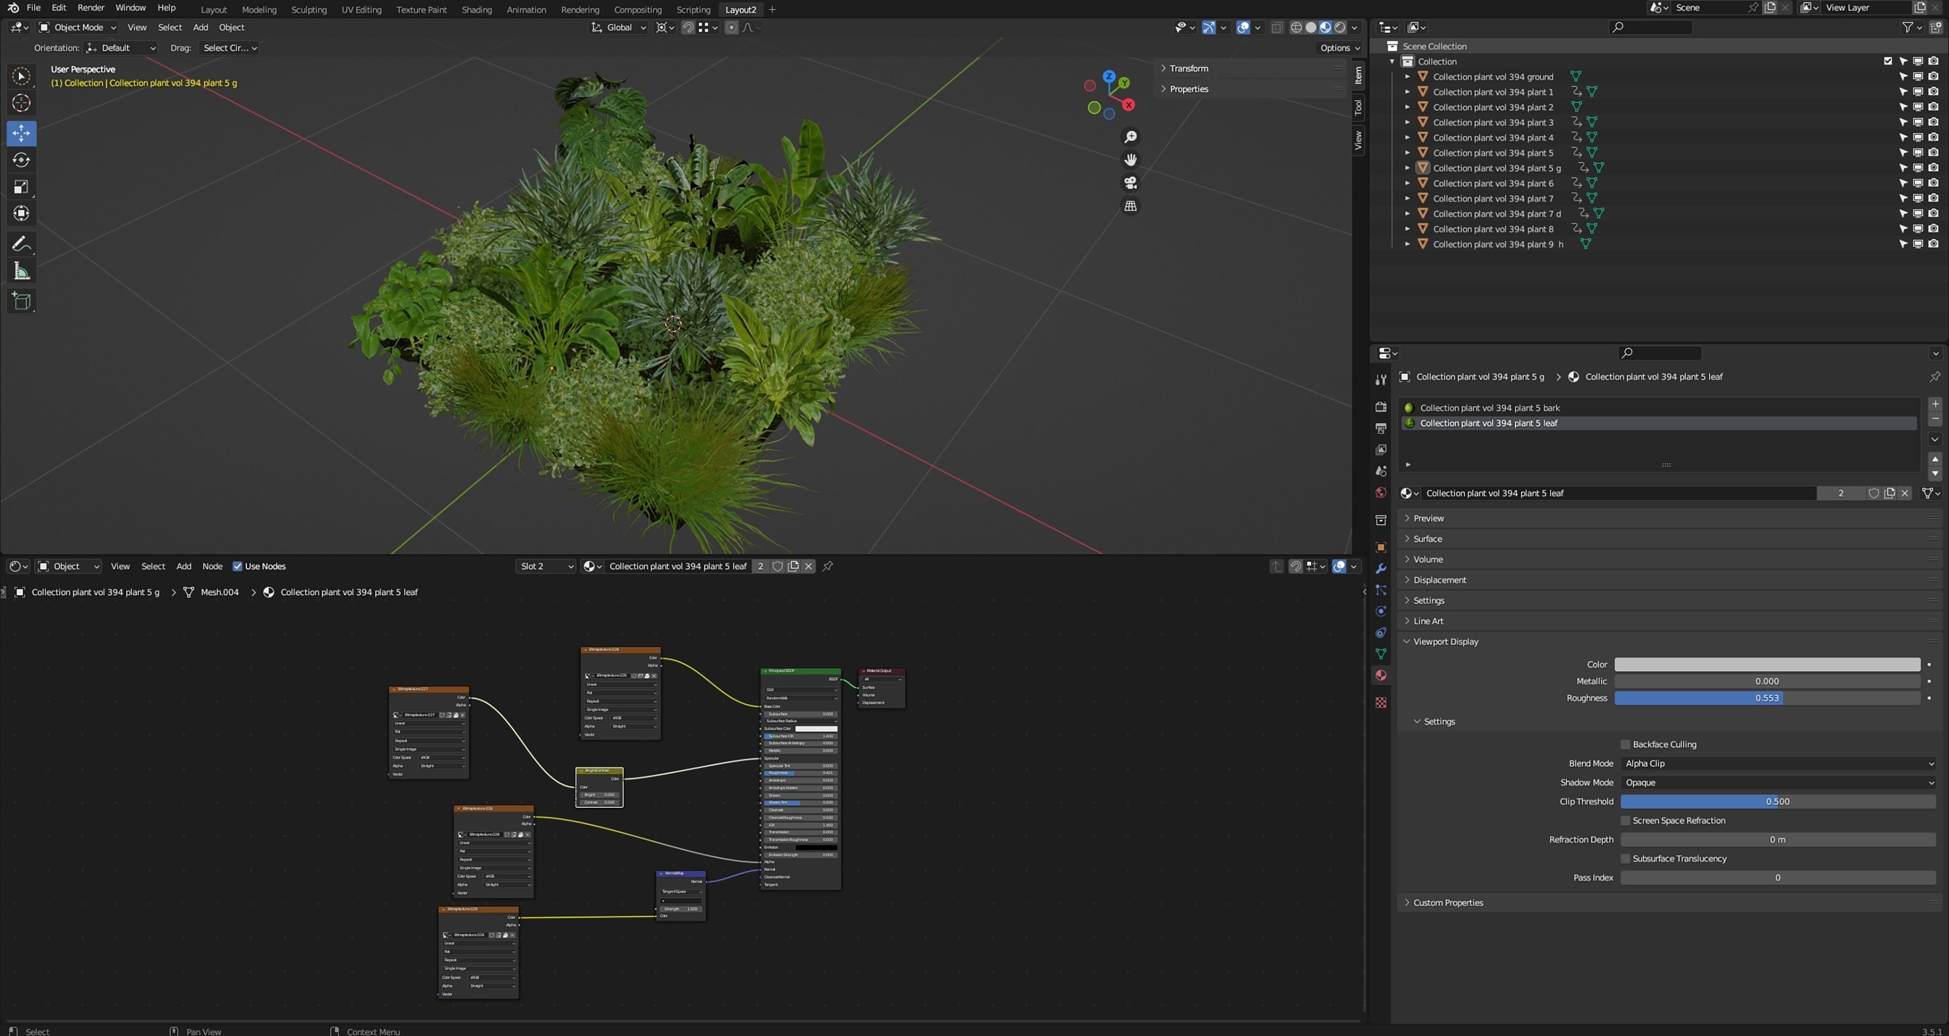Viewport: 1949px width, 1036px height.
Task: Switch to the UV Editing workspace tab
Action: 361,10
